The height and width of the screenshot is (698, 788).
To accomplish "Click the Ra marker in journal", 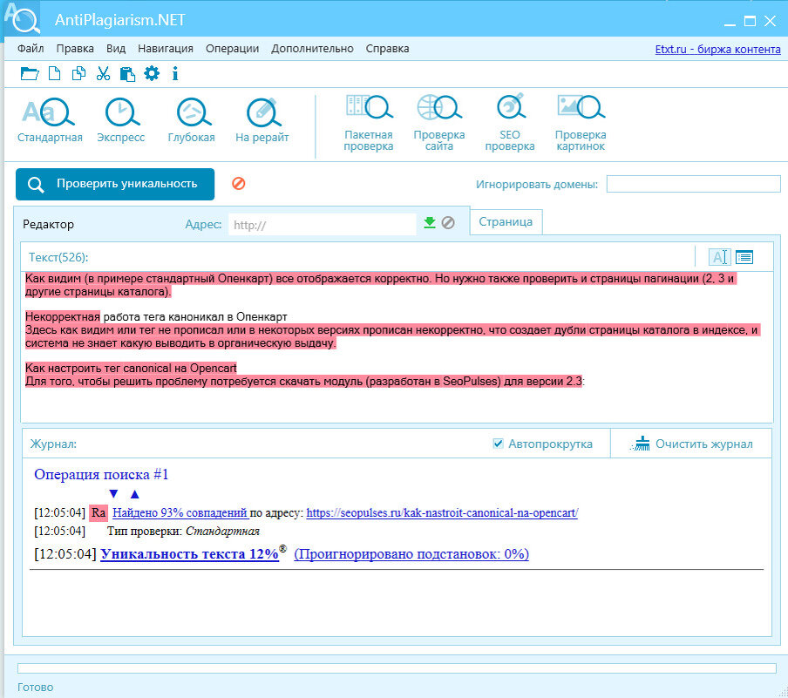I will coord(98,512).
